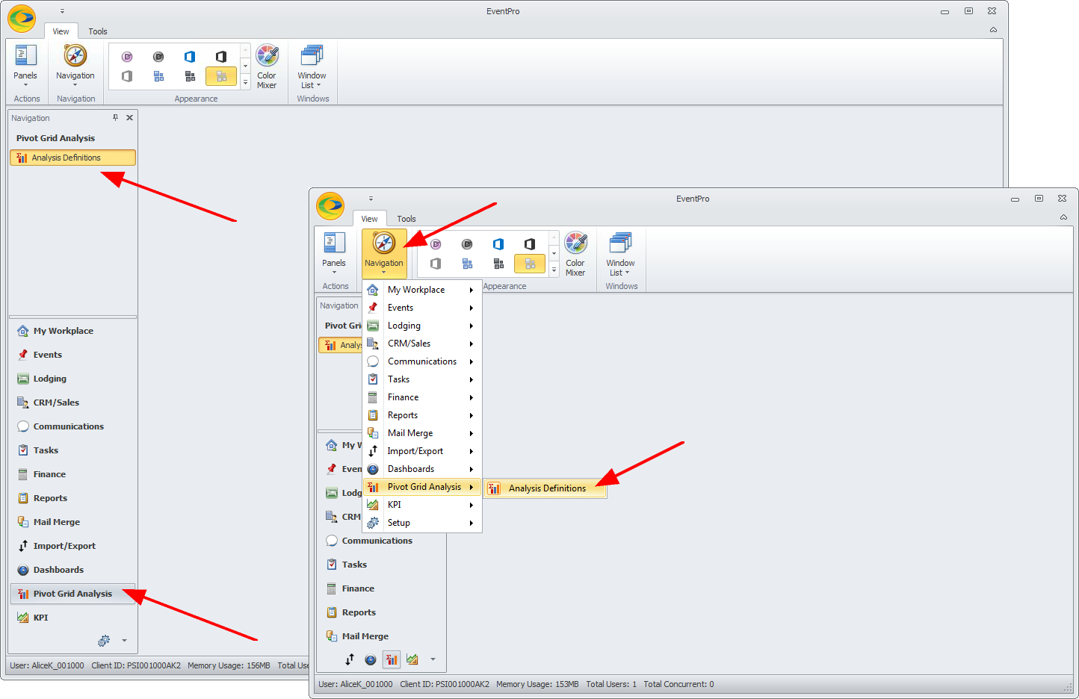This screenshot has width=1079, height=699.
Task: Open Dashboards entry in Navigation menu
Action: click(422, 469)
